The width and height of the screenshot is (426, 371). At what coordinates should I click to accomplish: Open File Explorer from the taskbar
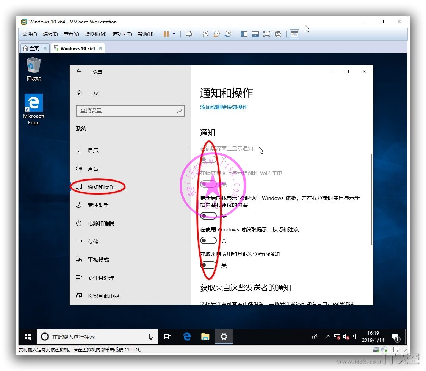(x=205, y=337)
